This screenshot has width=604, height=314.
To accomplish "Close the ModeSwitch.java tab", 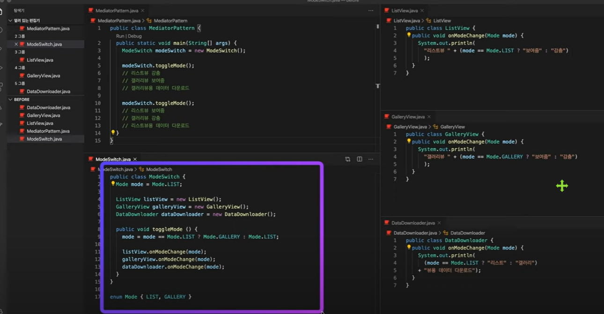I will point(135,159).
